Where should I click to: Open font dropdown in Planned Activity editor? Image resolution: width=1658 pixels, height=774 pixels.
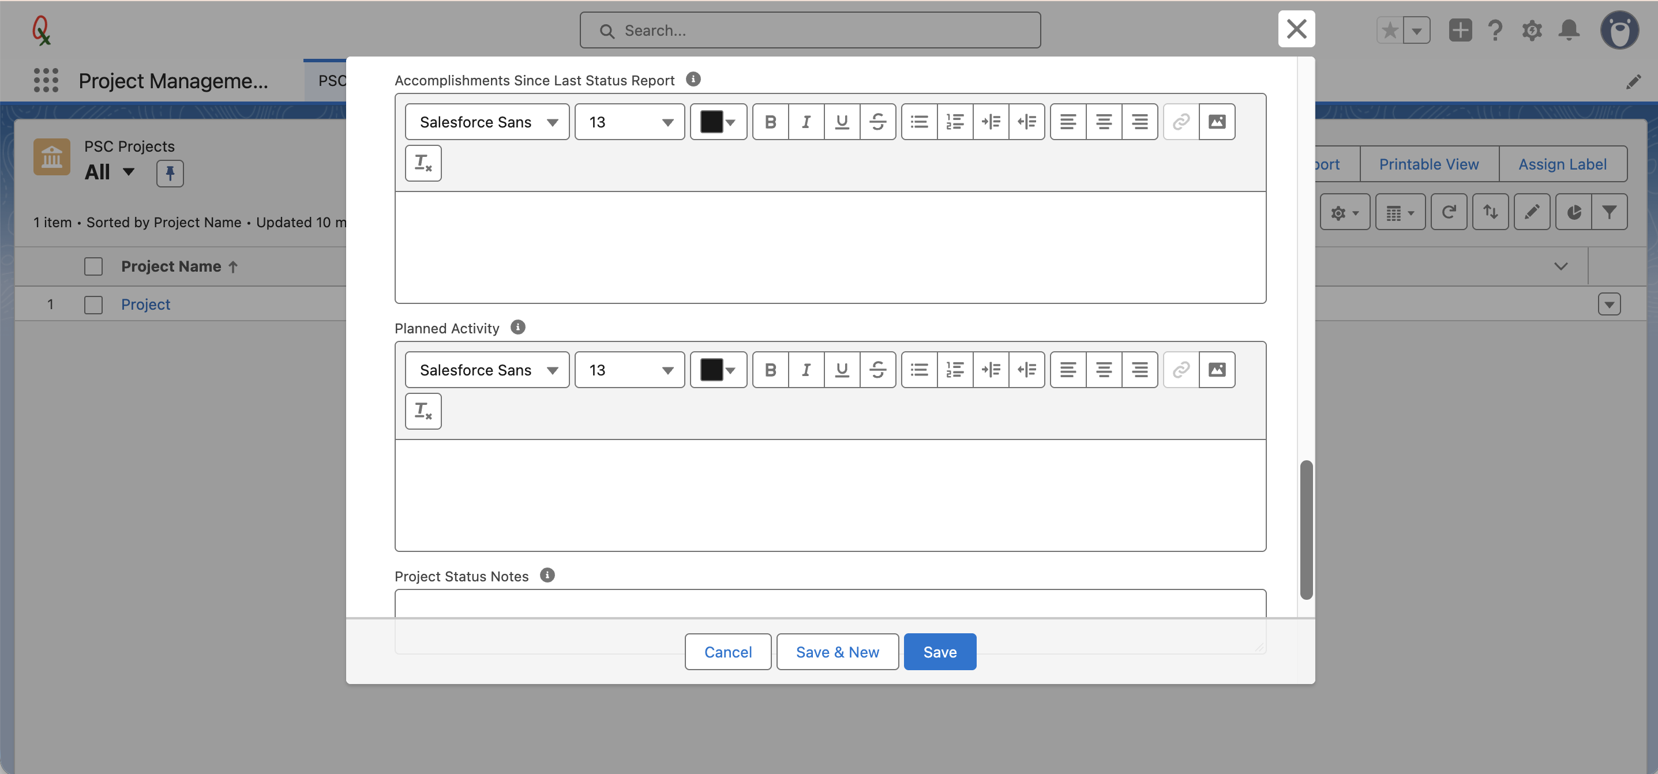[487, 370]
